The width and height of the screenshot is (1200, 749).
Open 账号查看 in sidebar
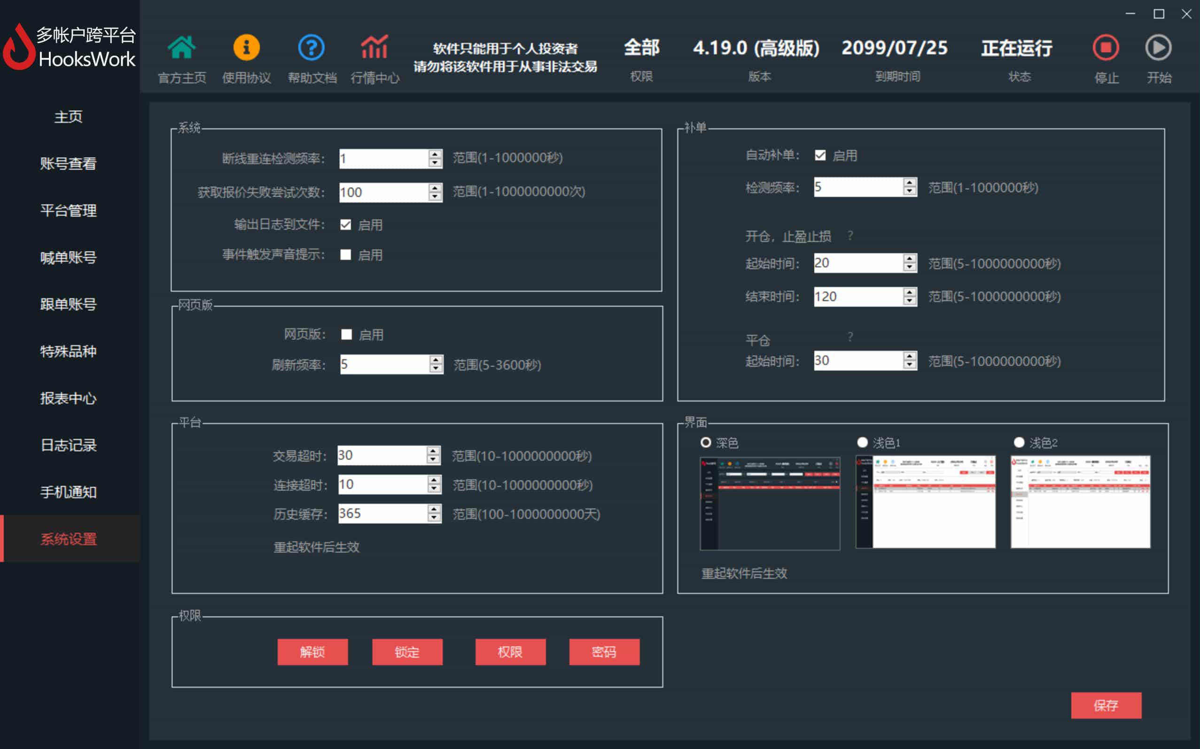(68, 164)
